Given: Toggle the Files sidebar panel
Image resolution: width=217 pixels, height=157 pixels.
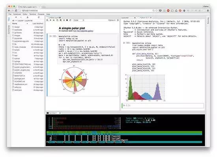Looking at the screenshot, I should click(x=9, y=19).
